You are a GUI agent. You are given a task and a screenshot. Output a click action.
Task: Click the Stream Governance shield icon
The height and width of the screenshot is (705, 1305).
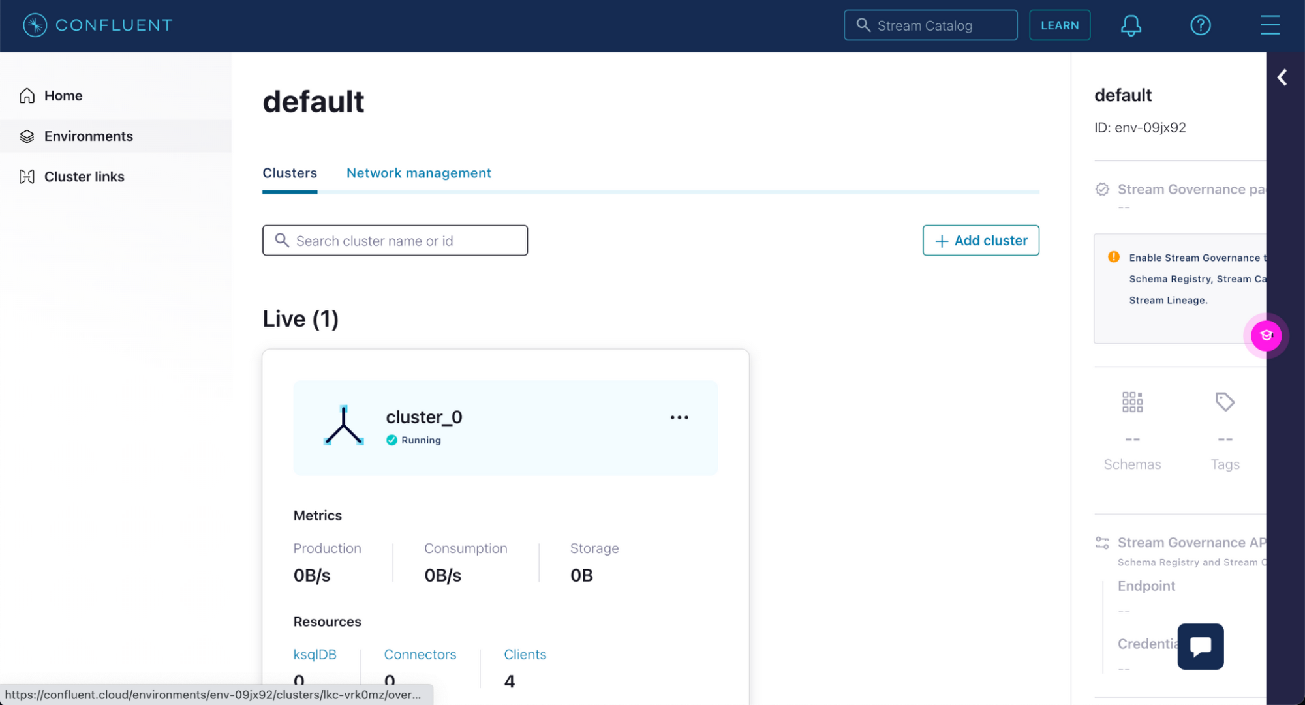[1103, 189]
